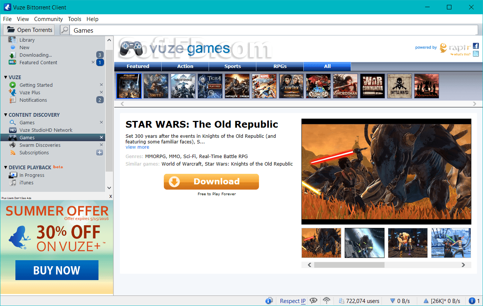This screenshot has height=306, width=483.
Task: Collapse the CONTENT DISCOVERY section
Action: click(6, 115)
